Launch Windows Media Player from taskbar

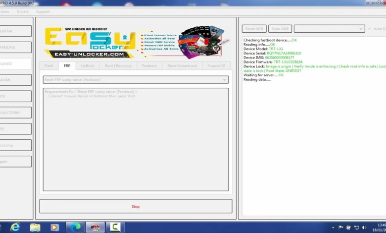click(54, 227)
